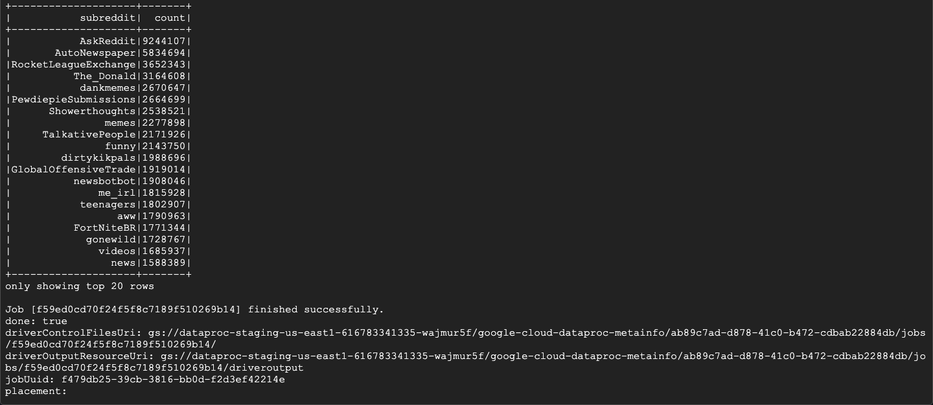Click the 'finished successfully' job line
The image size is (933, 405).
[x=194, y=309]
